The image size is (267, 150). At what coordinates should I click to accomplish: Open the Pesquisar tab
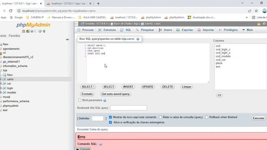pos(145,30)
